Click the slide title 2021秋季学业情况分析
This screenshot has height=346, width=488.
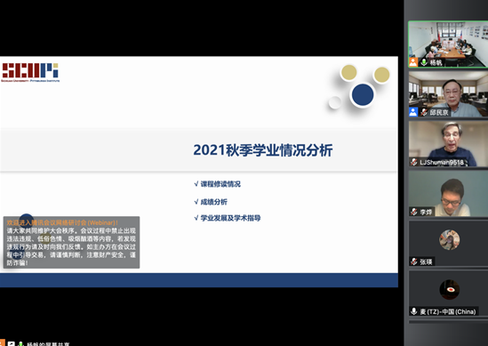263,150
